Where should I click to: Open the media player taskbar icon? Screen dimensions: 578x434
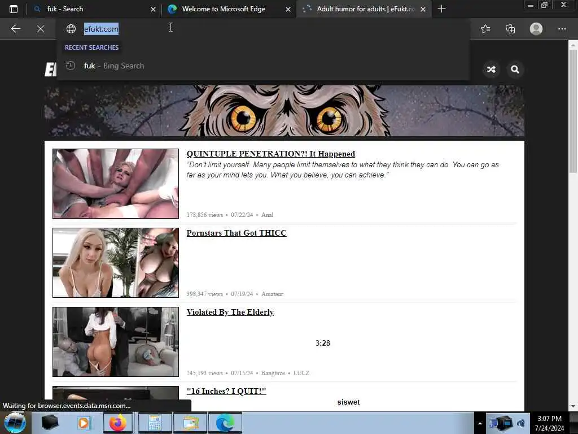point(84,423)
